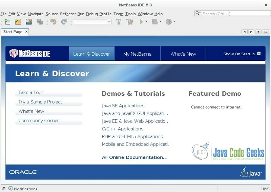
Task: Open Java and JavaFX GUI Applications link
Action: point(135,113)
